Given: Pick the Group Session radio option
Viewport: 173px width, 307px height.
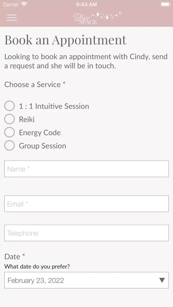Looking at the screenshot, I should 10,146.
